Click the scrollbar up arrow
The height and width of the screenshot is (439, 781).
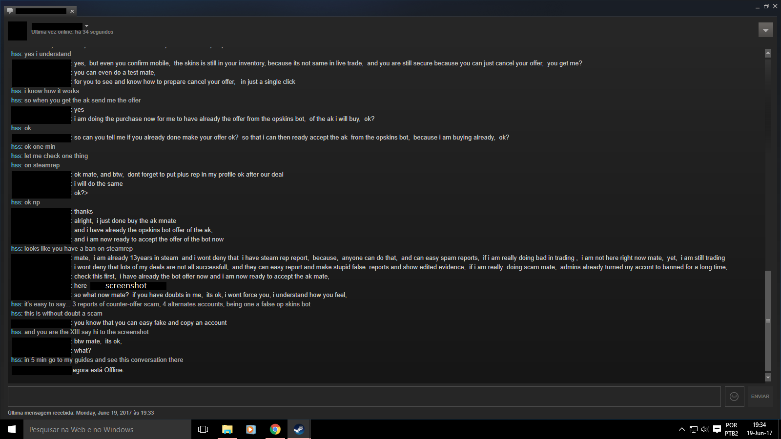click(x=768, y=53)
